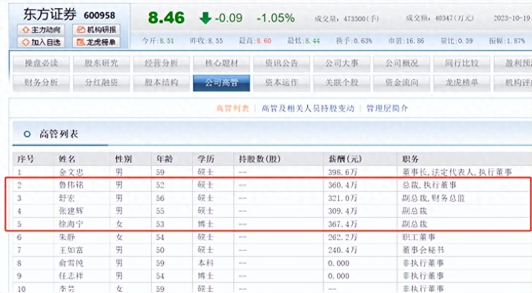Click the diamond icon on 主力动向
The width and height of the screenshot is (532, 293).
[25, 30]
